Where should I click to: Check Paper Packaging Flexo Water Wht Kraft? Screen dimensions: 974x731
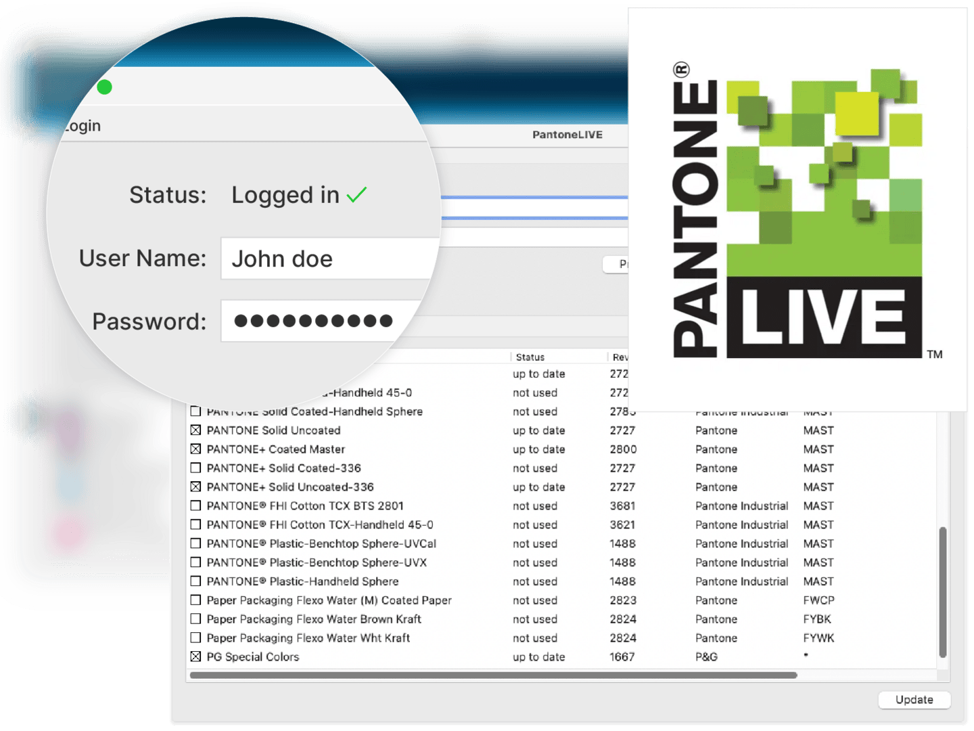coord(195,638)
